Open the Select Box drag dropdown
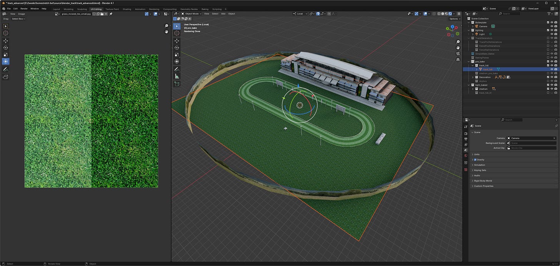Screen dimensions: 560x266 pos(18,19)
